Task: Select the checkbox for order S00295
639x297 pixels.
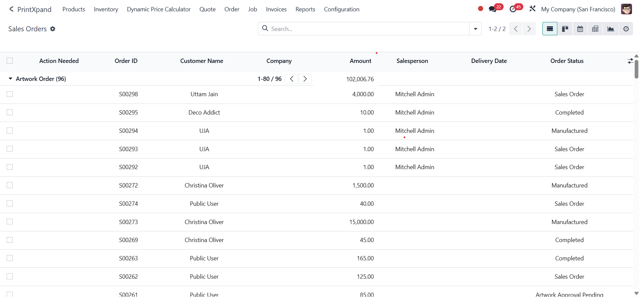Action: 10,112
